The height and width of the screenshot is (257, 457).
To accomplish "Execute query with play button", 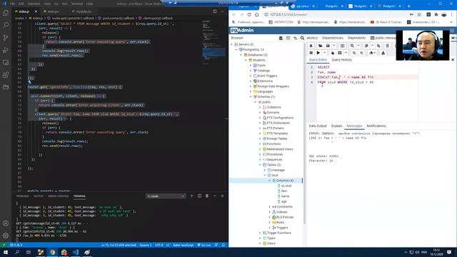I will click(318, 53).
